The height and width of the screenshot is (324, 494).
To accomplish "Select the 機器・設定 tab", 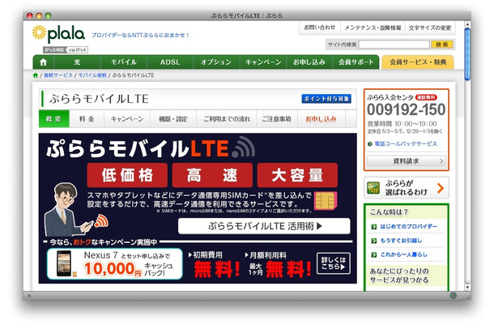I will (x=173, y=119).
